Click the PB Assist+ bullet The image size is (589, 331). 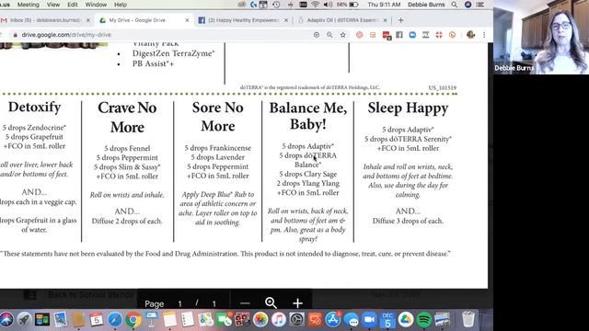pyautogui.click(x=153, y=63)
